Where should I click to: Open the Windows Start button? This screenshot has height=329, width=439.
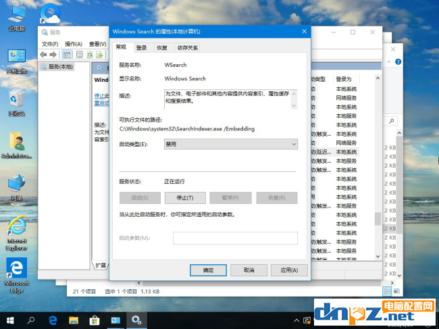pos(10,320)
